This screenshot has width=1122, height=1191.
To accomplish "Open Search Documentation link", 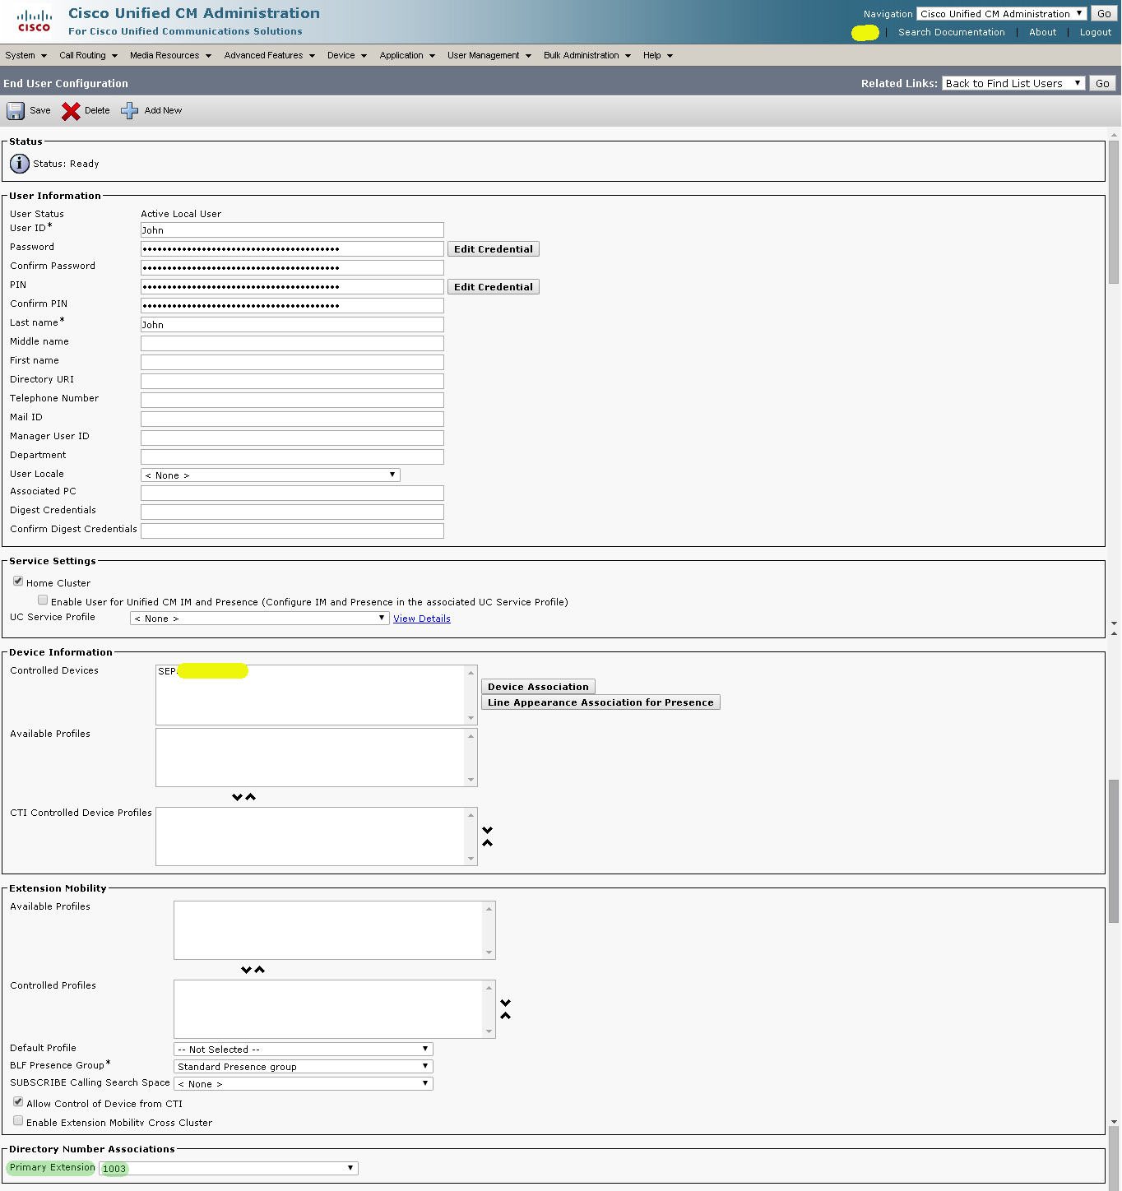I will click(x=951, y=32).
